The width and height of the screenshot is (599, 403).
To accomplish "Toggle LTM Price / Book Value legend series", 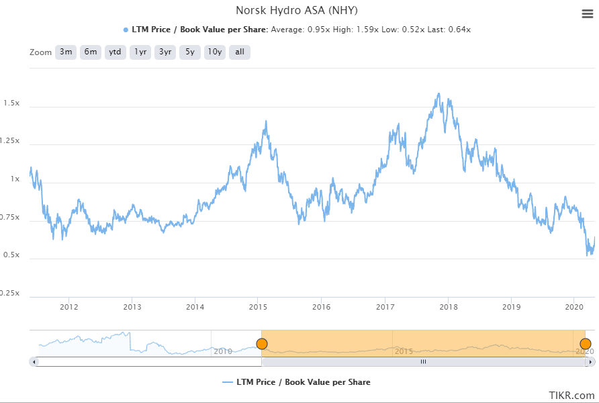I will (296, 382).
